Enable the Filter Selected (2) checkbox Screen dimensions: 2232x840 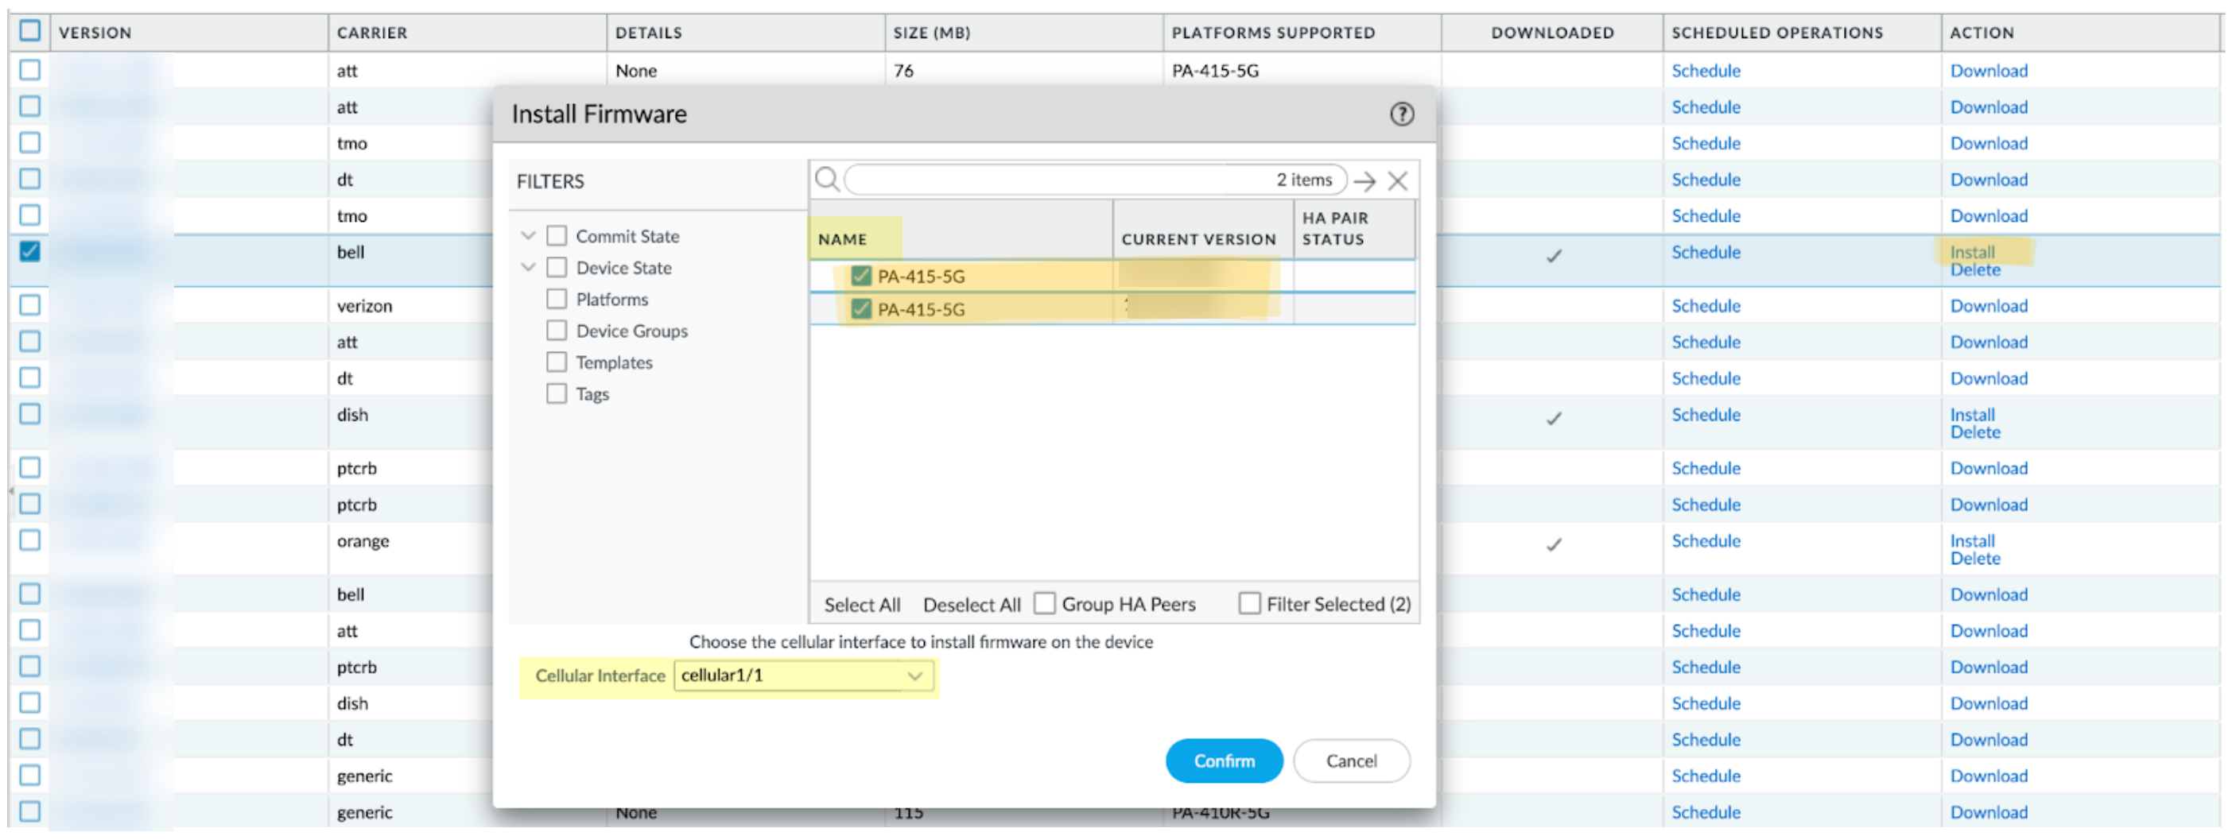click(1248, 604)
